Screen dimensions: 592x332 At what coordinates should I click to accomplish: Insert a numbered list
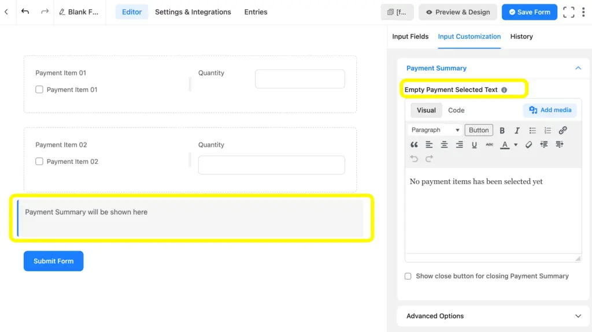tap(547, 130)
